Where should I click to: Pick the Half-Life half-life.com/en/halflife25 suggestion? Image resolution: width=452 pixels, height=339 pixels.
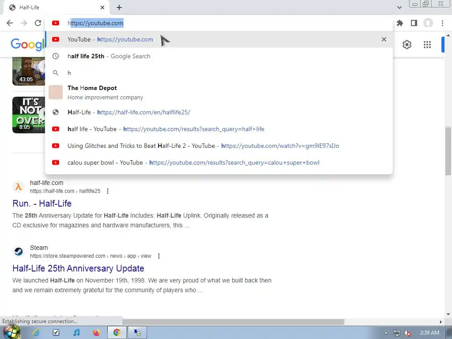[x=219, y=112]
